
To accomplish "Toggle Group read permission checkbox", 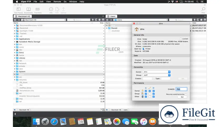I will coord(146,94).
